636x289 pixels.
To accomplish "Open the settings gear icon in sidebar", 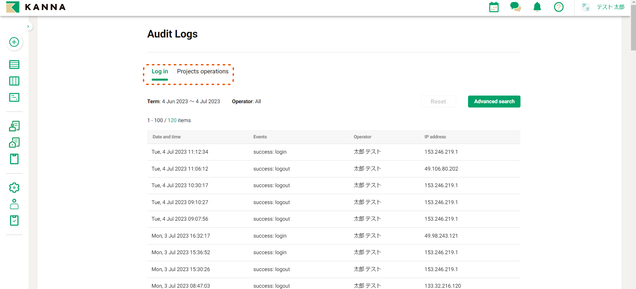I will pyautogui.click(x=14, y=187).
